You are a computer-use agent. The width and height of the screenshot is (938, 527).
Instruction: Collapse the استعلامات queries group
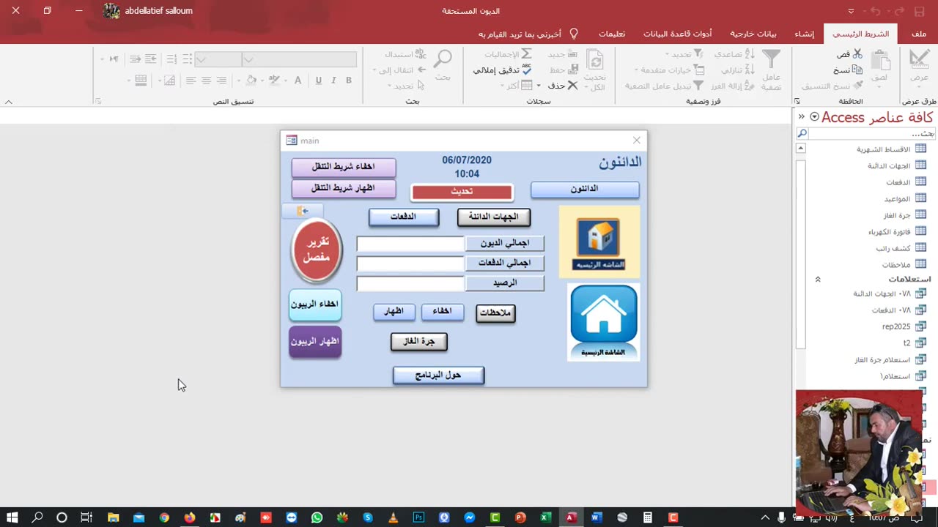818,280
